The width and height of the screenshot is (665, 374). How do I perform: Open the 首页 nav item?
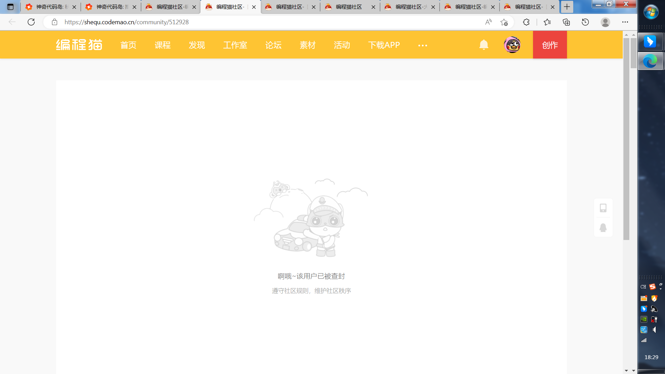point(128,45)
